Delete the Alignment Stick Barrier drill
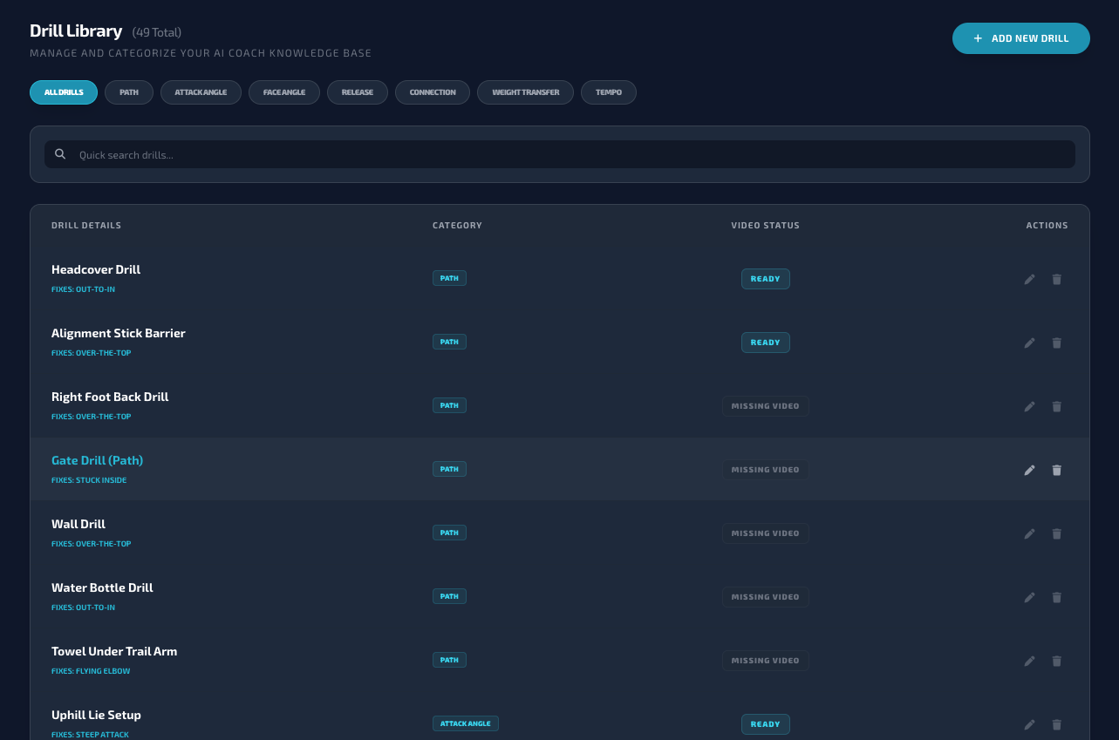This screenshot has height=740, width=1119. tap(1057, 343)
